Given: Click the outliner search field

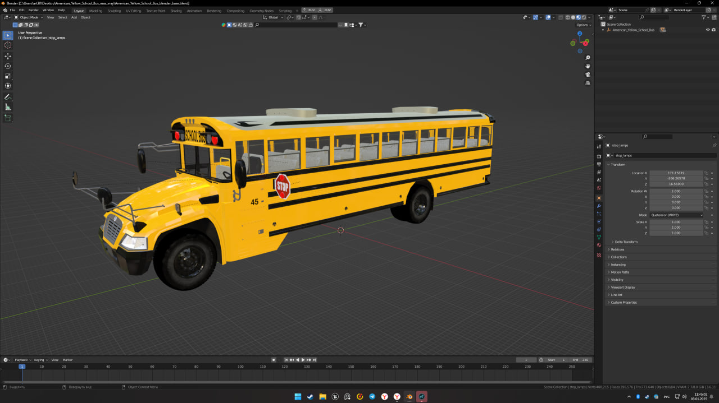Looking at the screenshot, I should (x=653, y=17).
